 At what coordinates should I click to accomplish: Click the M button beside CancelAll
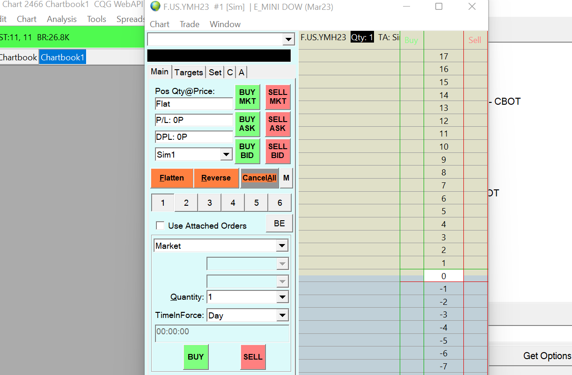point(286,178)
